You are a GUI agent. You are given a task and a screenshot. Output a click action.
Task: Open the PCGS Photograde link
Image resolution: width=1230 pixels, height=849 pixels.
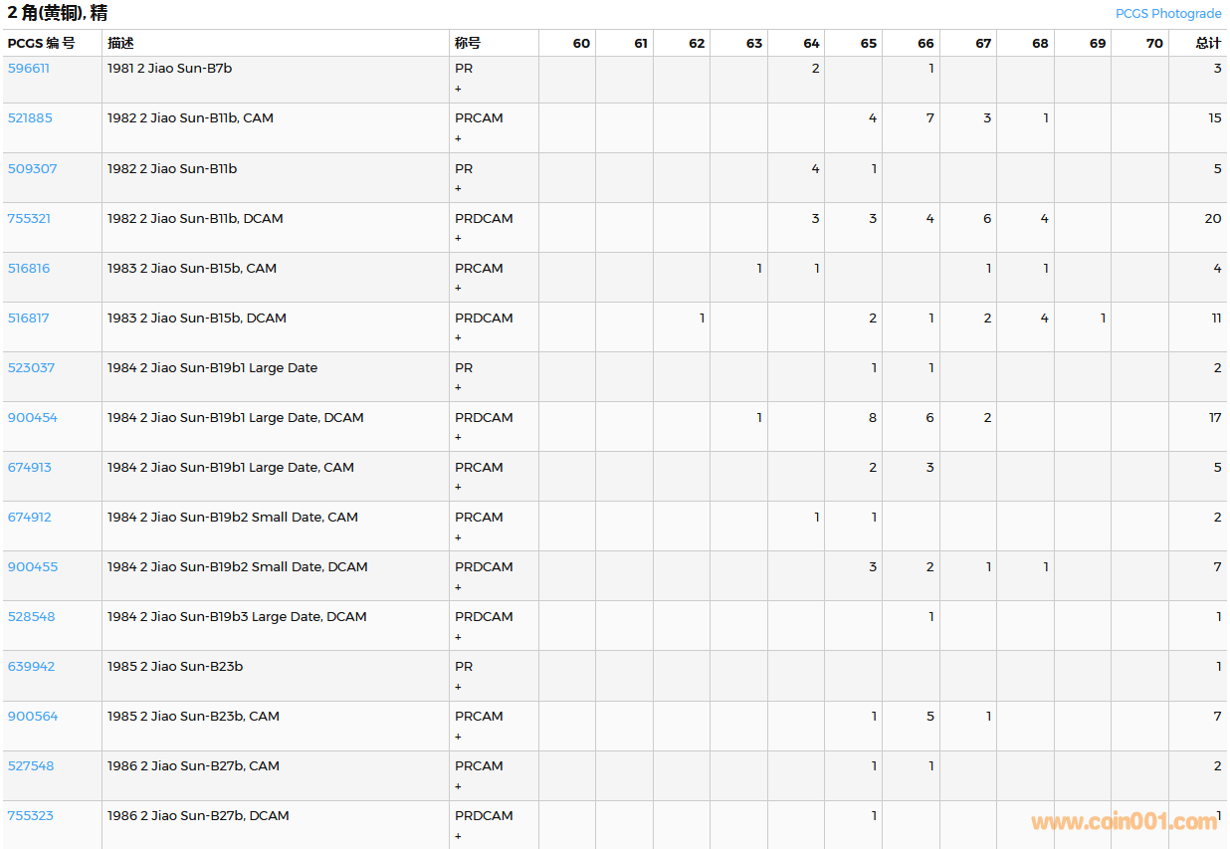pos(1167,14)
